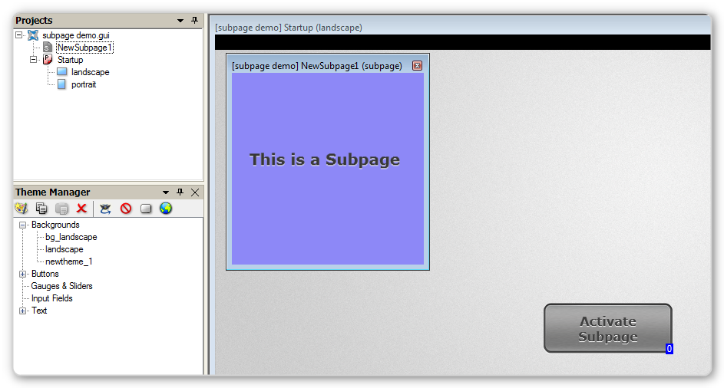Click the globe icon in Theme Manager

click(166, 209)
